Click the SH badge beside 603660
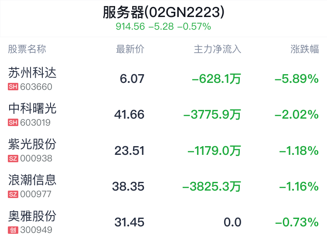This screenshot has height=246, width=327. coord(13,87)
